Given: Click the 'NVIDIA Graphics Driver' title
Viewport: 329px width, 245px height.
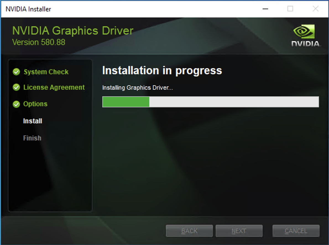Looking at the screenshot, I should click(x=73, y=31).
